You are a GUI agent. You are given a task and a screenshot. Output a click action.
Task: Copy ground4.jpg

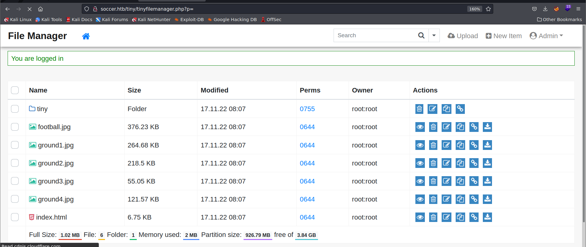(x=460, y=199)
